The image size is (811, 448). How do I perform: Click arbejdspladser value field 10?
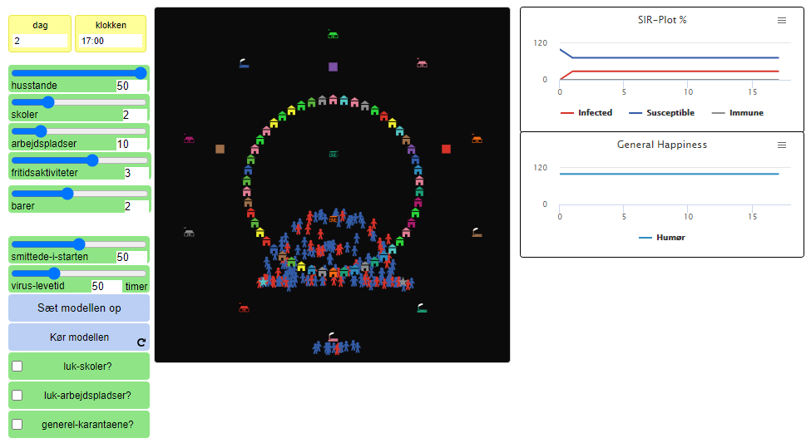click(132, 144)
